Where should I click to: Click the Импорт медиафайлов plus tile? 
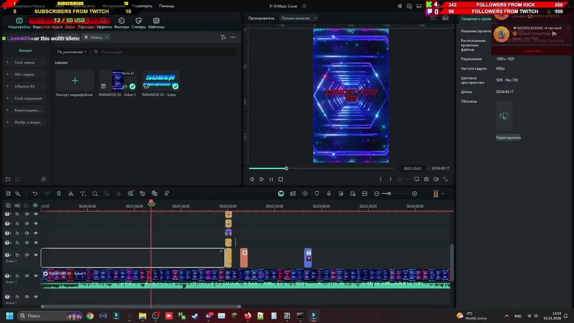coord(75,81)
